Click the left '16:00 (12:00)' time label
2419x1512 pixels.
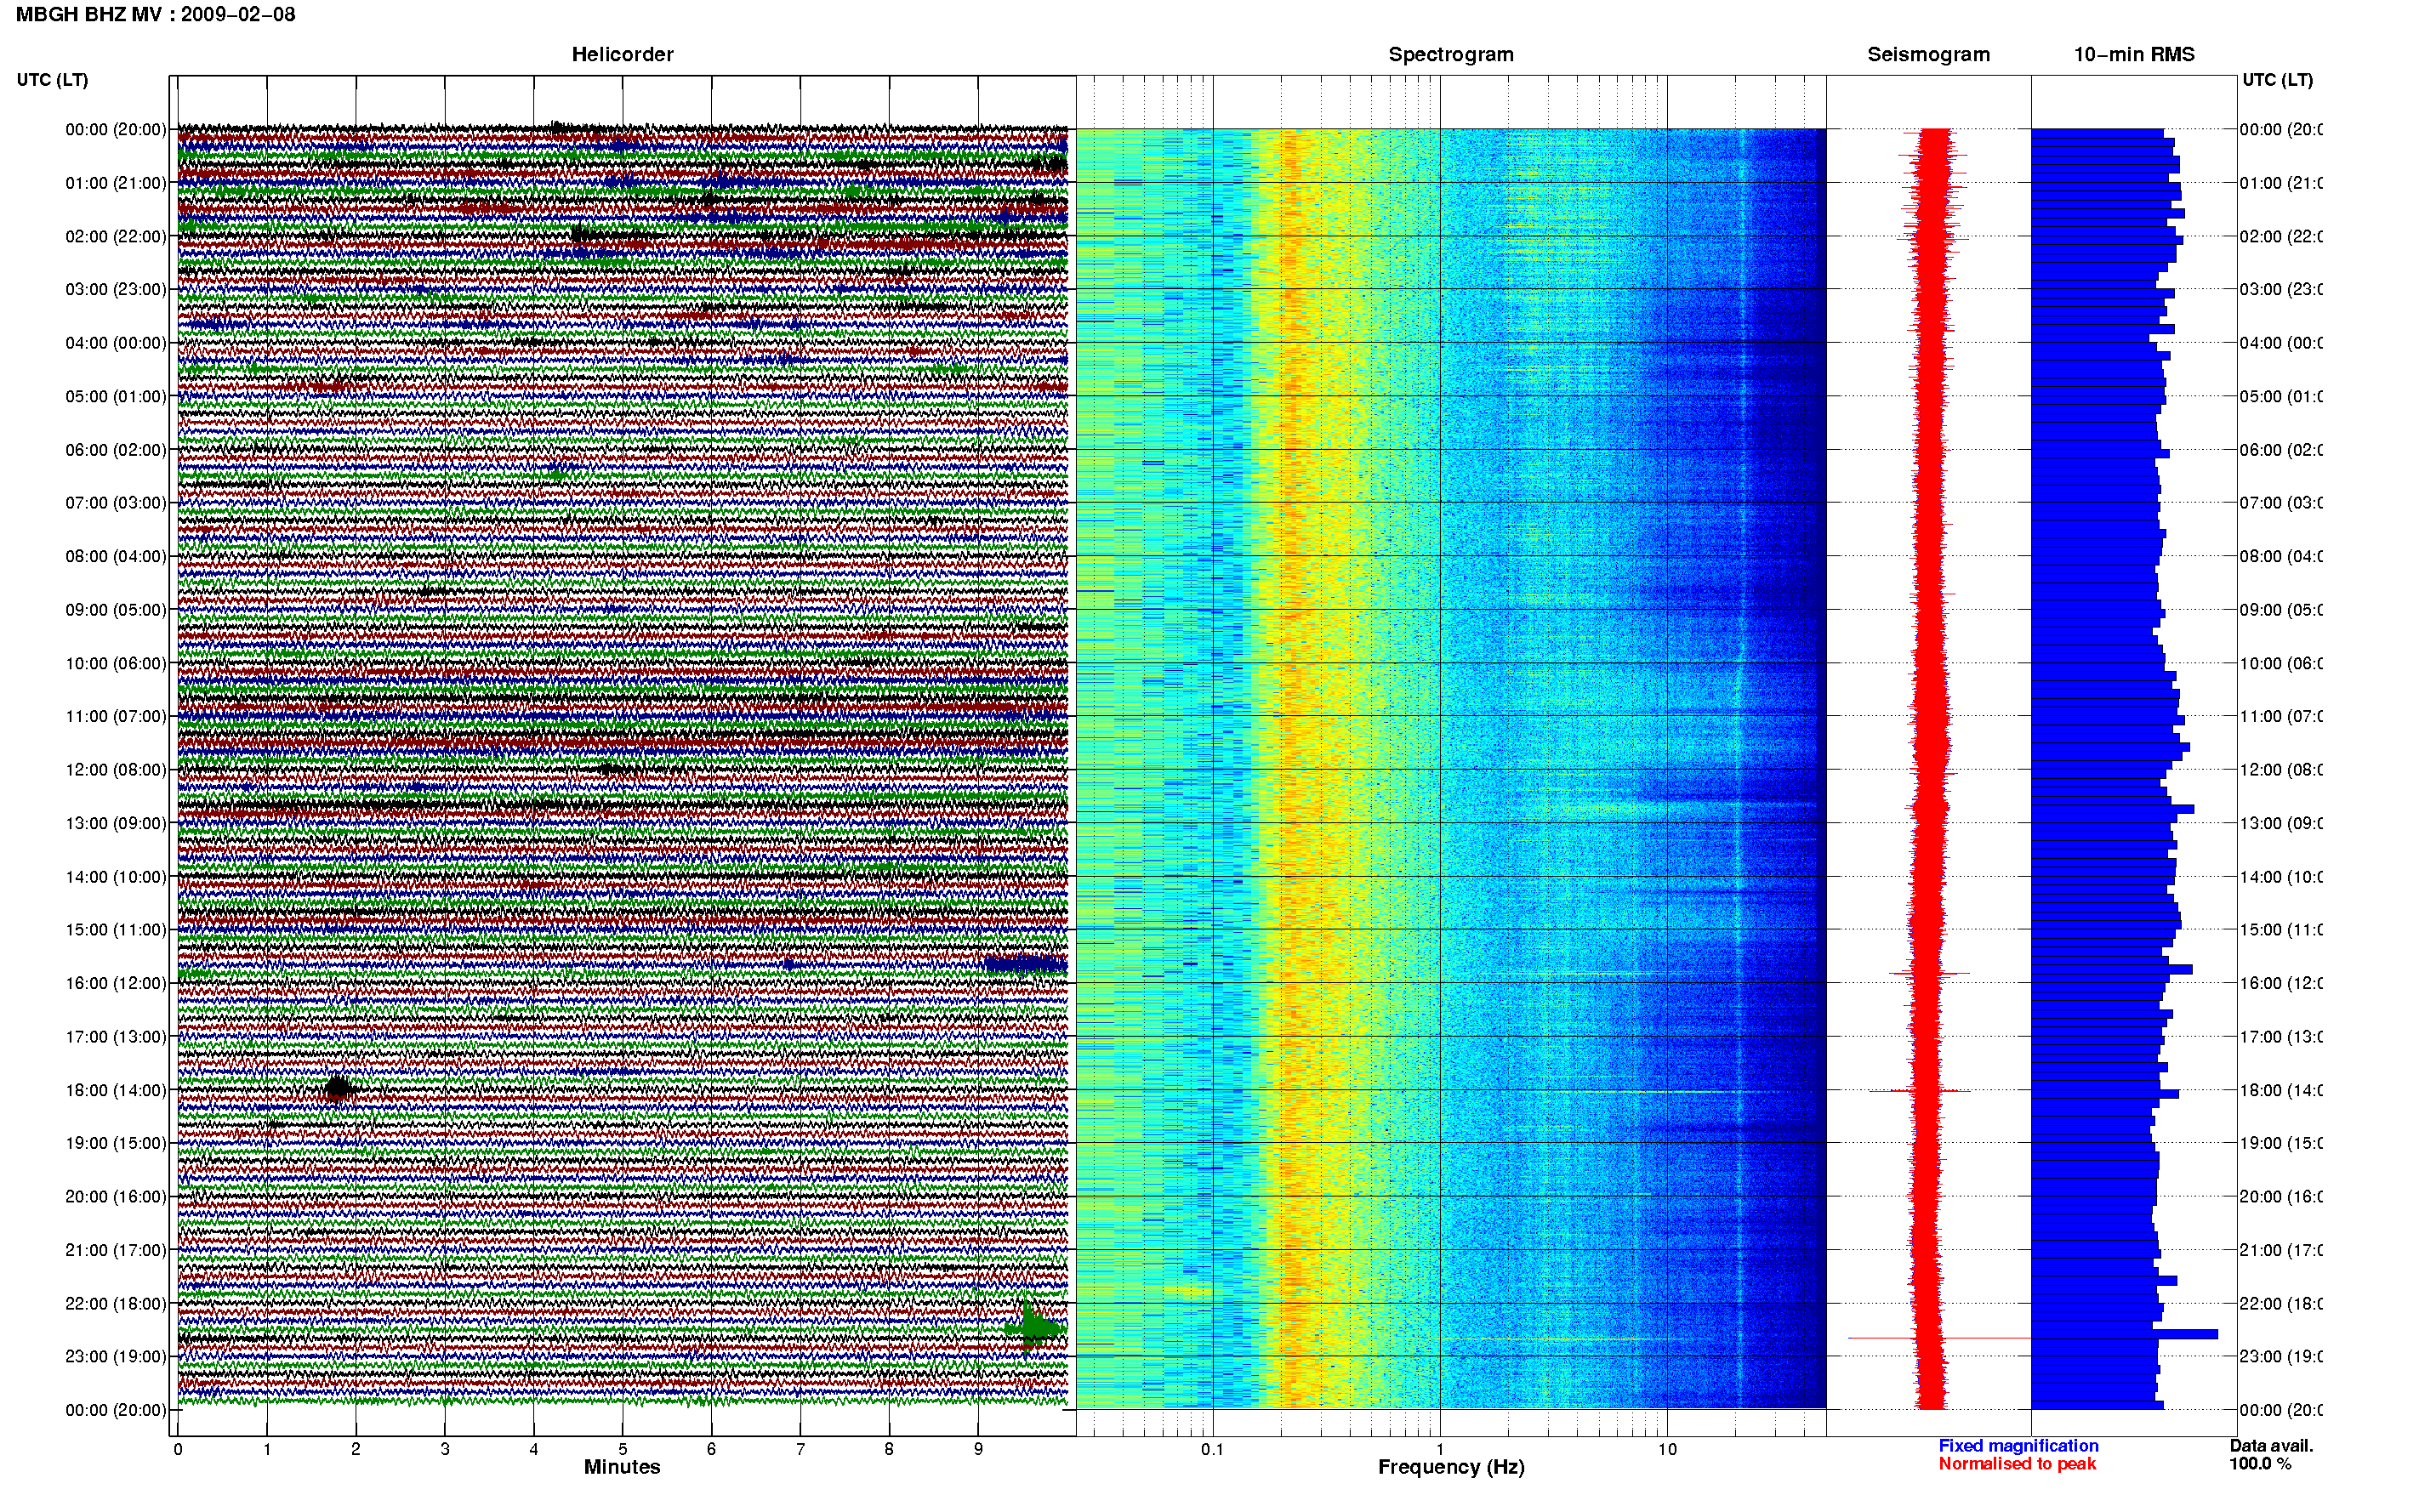tap(116, 983)
